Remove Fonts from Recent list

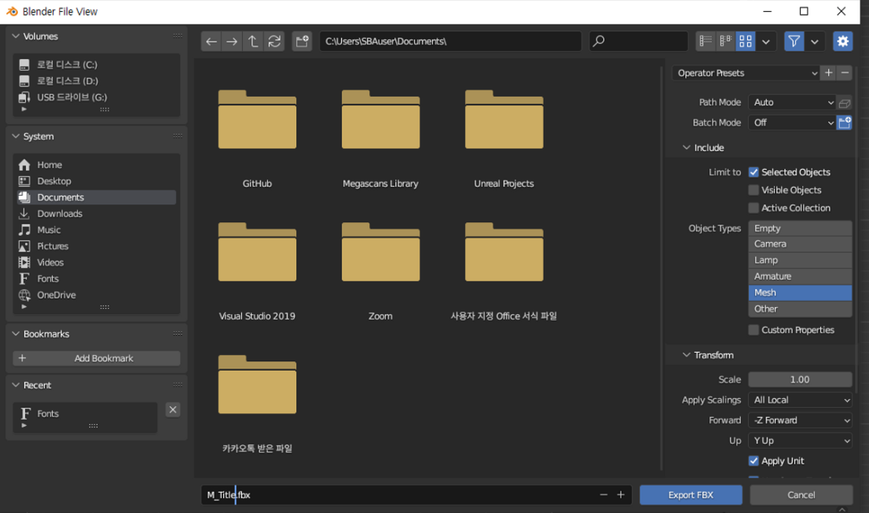click(x=173, y=410)
